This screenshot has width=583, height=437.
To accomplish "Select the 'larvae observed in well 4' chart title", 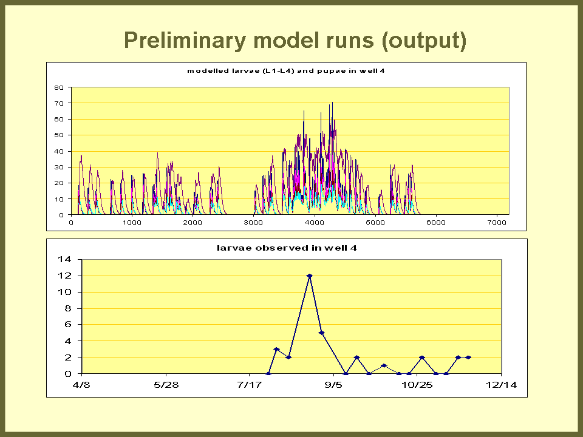I will (287, 248).
